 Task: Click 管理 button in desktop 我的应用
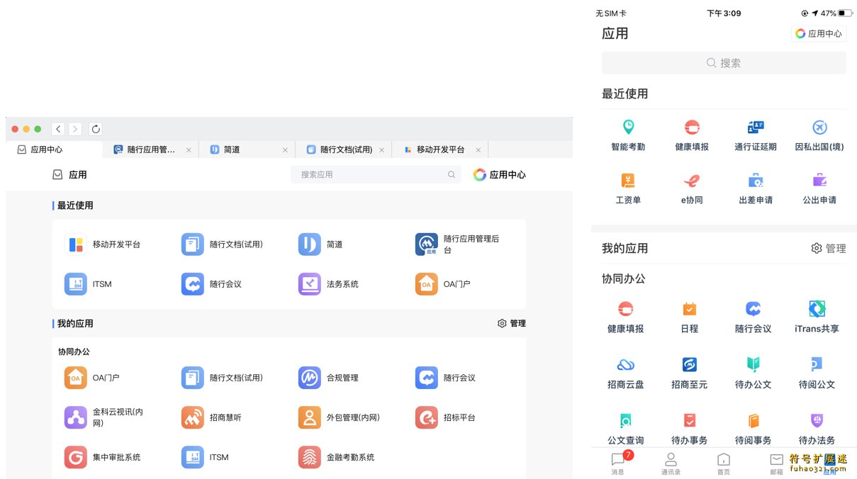(512, 323)
